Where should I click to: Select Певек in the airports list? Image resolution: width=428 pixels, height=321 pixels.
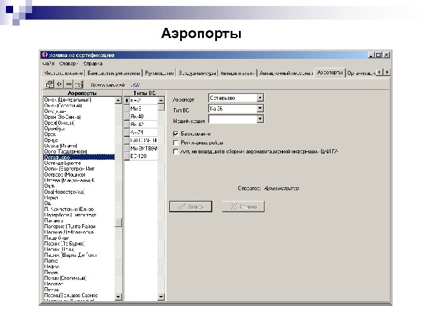coord(51,272)
